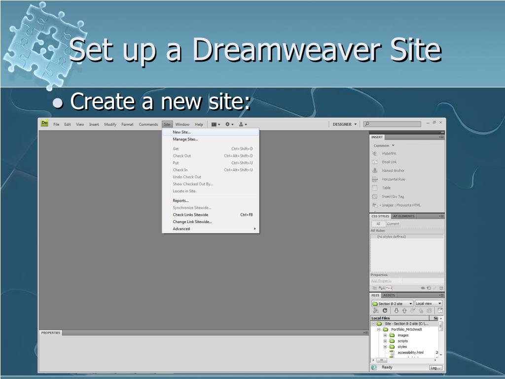Open the Commands menu
The width and height of the screenshot is (505, 379).
148,124
